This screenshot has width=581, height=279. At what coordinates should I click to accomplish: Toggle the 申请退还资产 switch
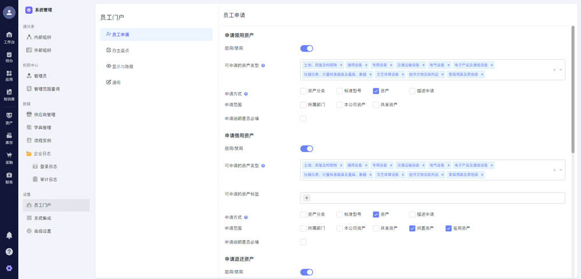(x=306, y=273)
